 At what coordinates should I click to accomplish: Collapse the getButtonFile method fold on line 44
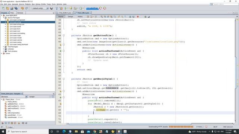pos(64,35)
